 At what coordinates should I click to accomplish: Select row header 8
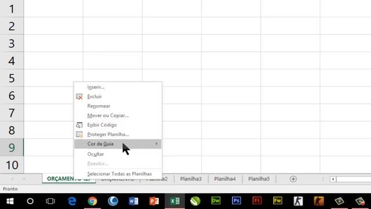(x=12, y=130)
